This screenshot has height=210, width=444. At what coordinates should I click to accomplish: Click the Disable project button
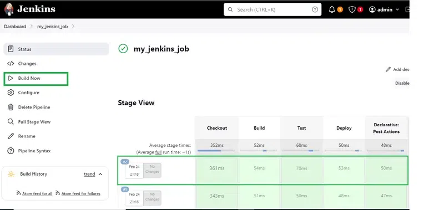coord(402,83)
